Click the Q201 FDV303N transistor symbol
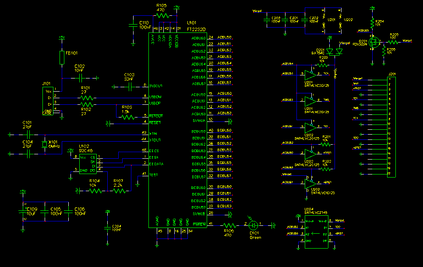 (x=374, y=43)
